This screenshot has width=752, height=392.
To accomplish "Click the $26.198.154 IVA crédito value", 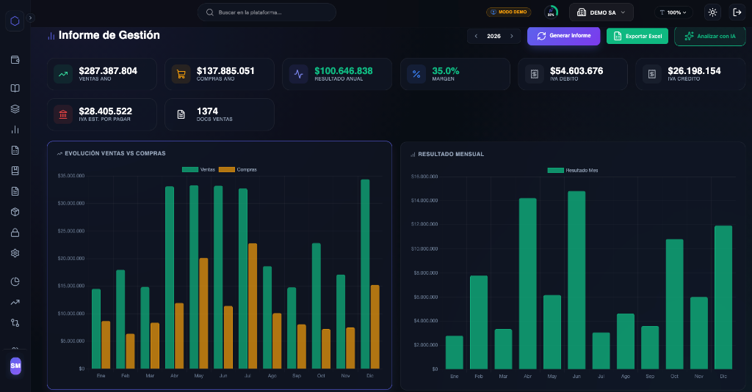I will pyautogui.click(x=694, y=71).
